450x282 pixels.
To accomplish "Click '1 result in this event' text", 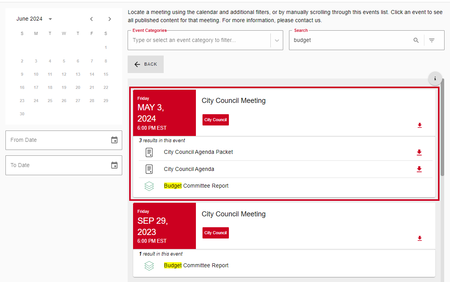I will coord(161,254).
